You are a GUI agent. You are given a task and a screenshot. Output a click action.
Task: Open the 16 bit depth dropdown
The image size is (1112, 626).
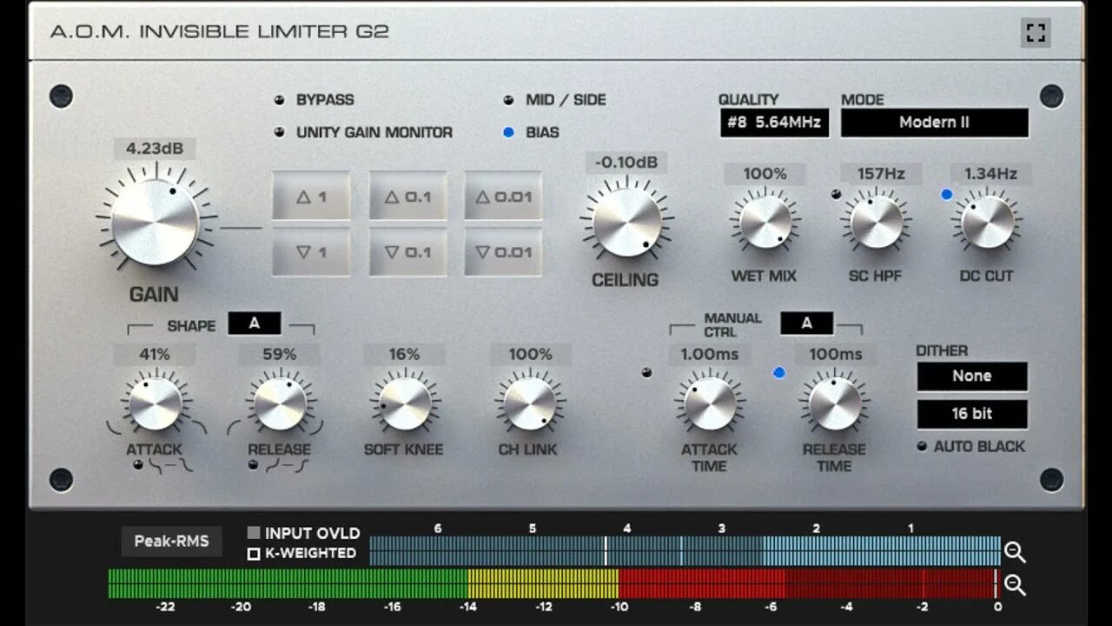972,414
